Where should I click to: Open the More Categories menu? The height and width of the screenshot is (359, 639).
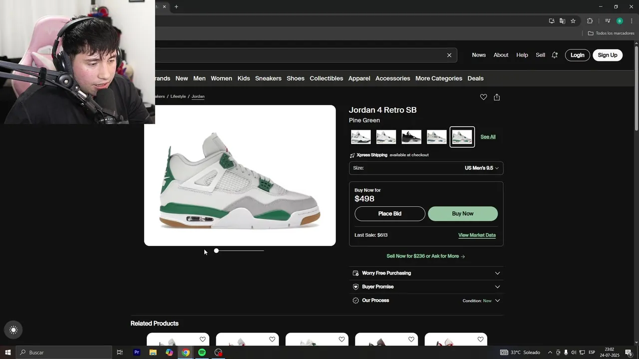click(x=439, y=78)
